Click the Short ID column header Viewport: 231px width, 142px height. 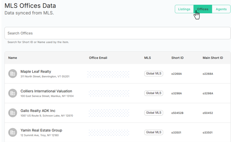(x=177, y=58)
